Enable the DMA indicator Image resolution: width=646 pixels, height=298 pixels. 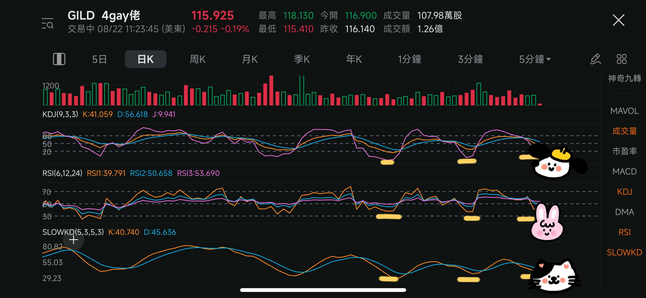pos(625,212)
